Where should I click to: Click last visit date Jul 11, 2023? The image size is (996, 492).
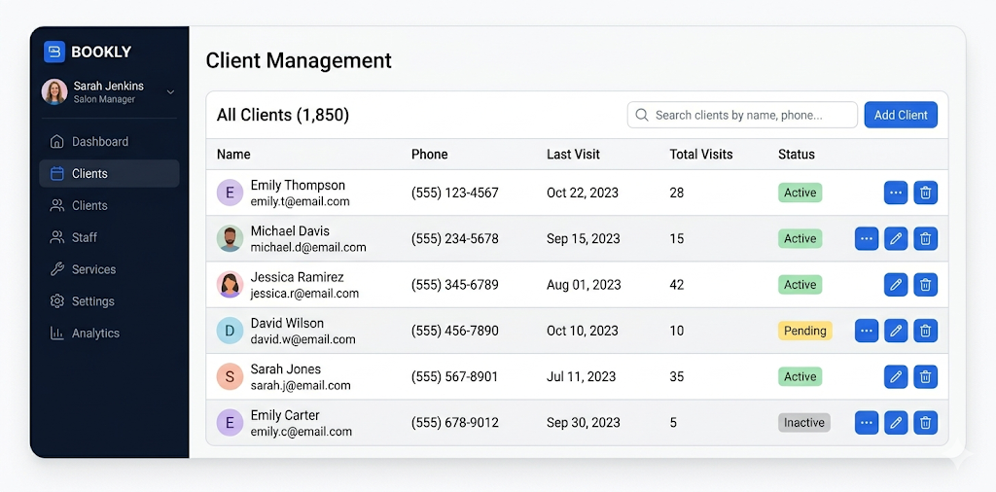click(x=582, y=376)
